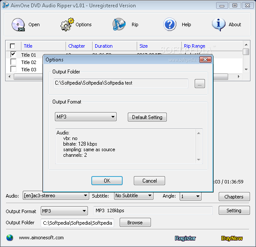Screen dimensions: 256x247
Task: Click the 'bitrate: 128 kbps' text line
Action: coord(80,144)
